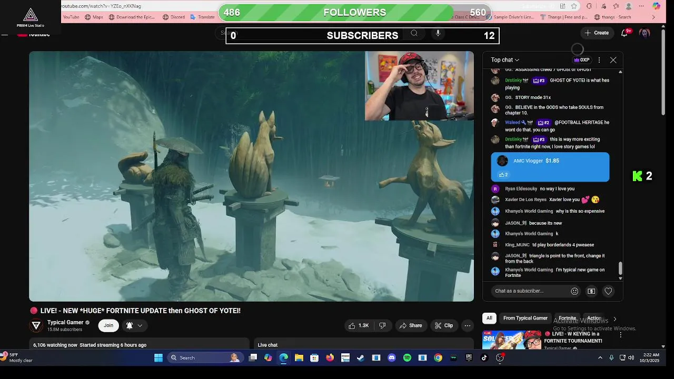Send a heart reaction in chat
Viewport: 674px width, 379px height.
pos(608,291)
